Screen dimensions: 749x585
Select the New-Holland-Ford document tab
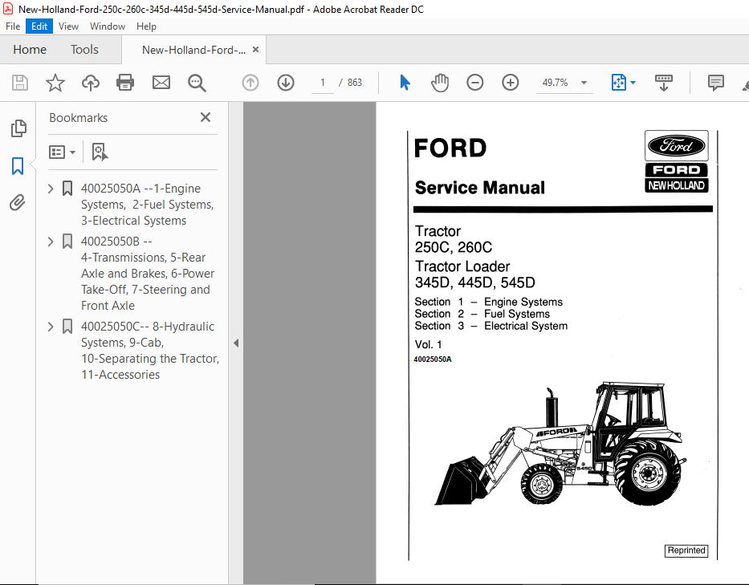coord(193,50)
